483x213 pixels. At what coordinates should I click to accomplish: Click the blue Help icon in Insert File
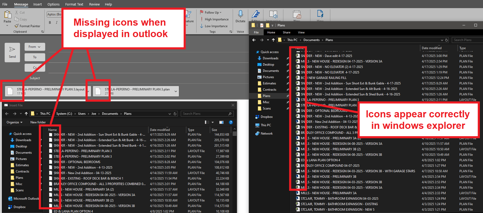[231, 122]
